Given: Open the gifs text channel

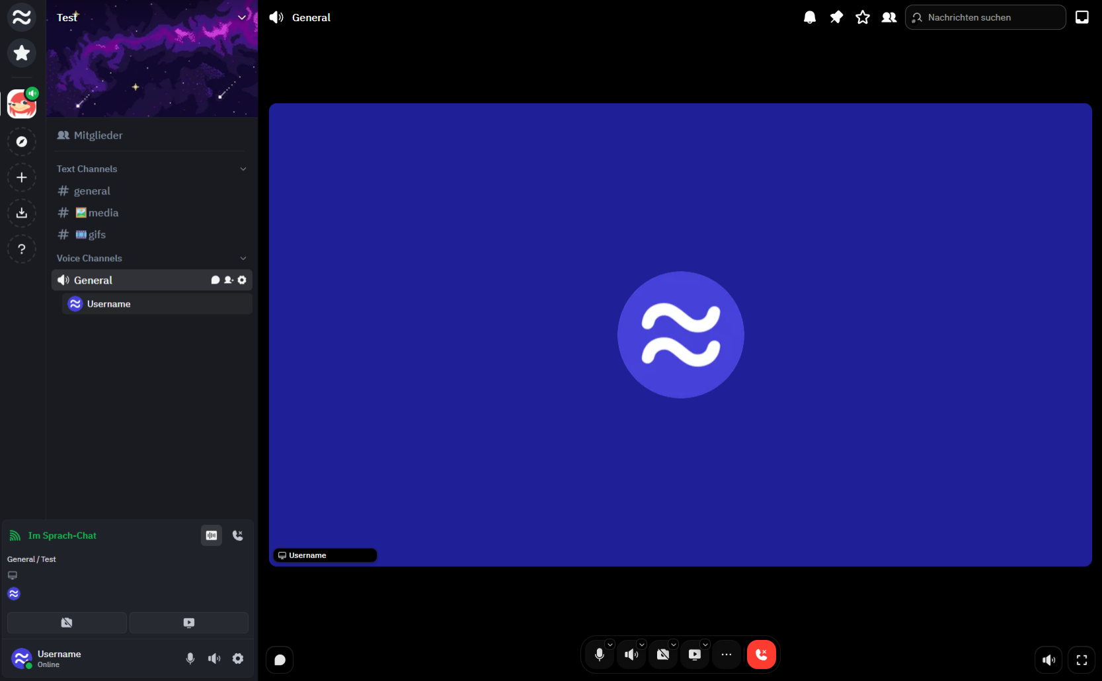Looking at the screenshot, I should [152, 235].
